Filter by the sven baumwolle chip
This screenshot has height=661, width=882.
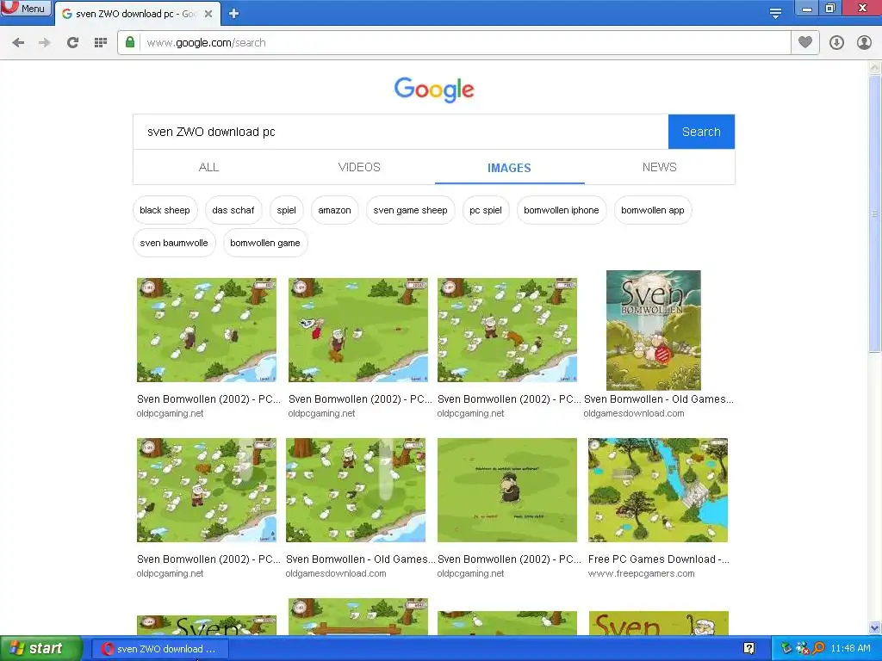click(x=174, y=243)
